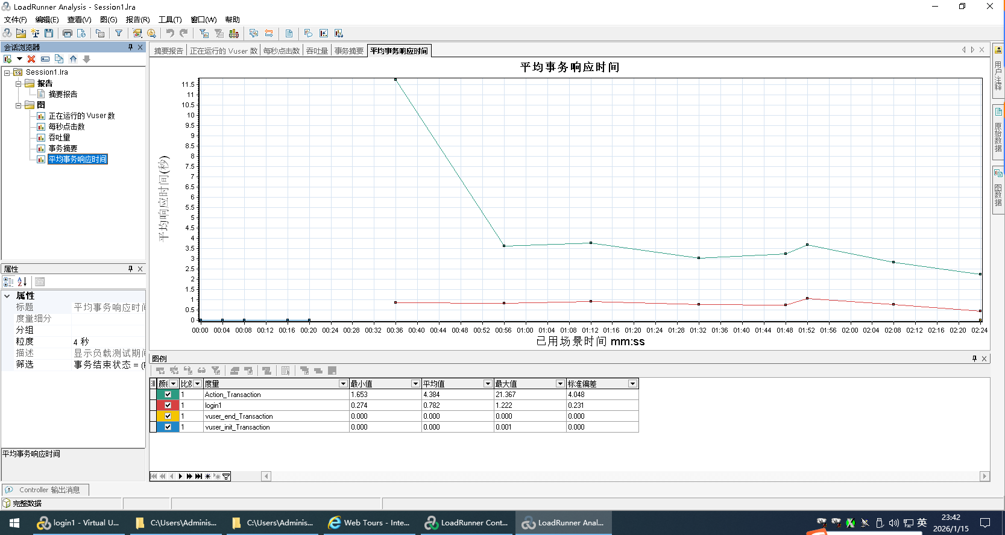Select 每秒点击数 in the session tree

click(x=66, y=127)
